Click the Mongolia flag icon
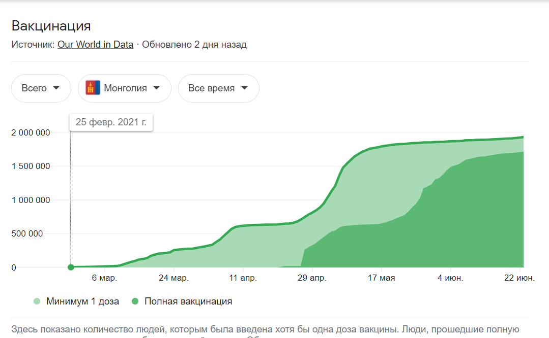 [92, 88]
